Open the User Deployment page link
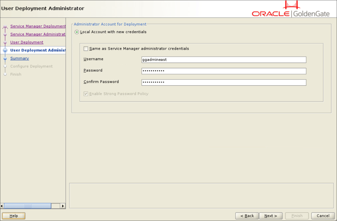Screen dimensions: 337x221 [27, 42]
